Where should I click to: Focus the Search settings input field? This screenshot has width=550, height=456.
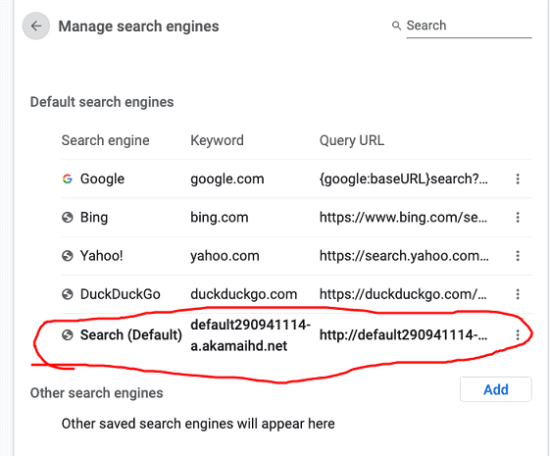[x=469, y=25]
